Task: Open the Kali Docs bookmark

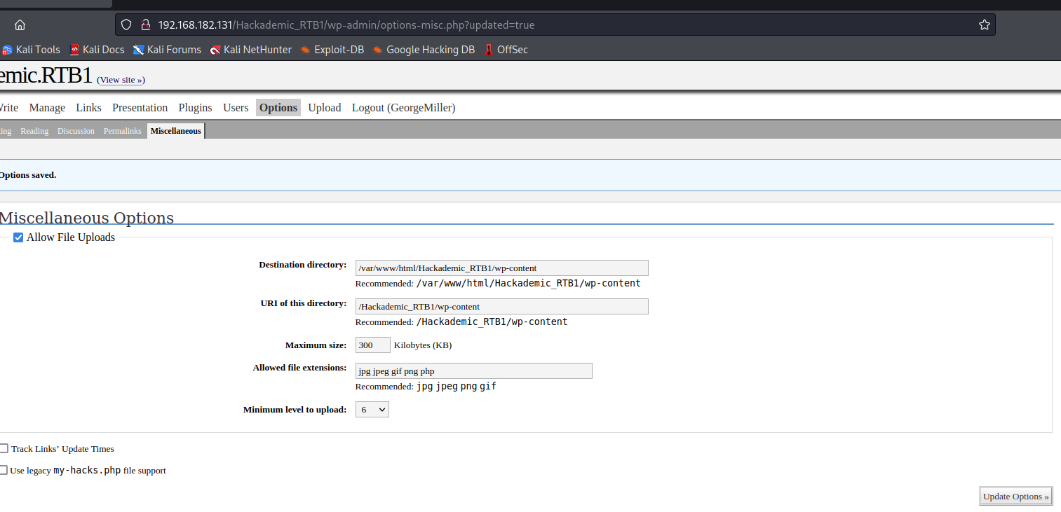Action: (97, 50)
